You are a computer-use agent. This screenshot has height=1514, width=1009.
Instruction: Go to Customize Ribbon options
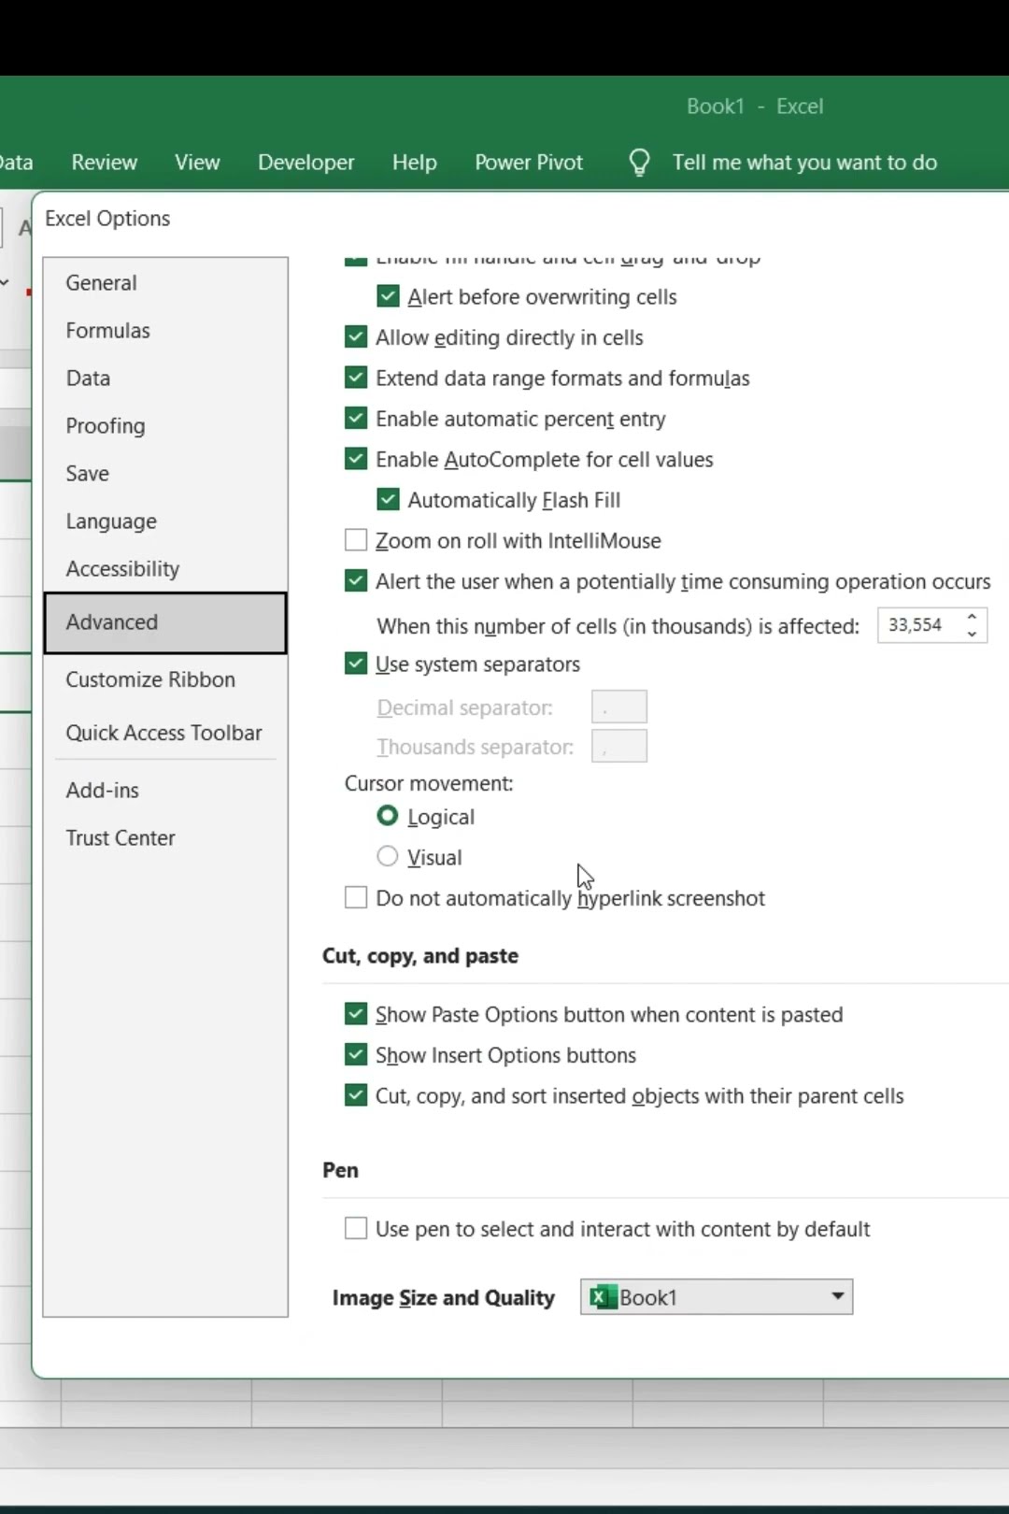point(150,679)
